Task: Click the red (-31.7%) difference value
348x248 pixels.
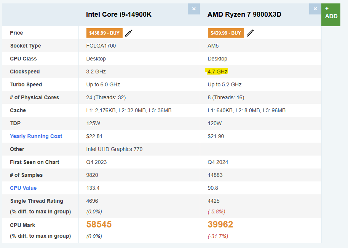Action: 218,236
